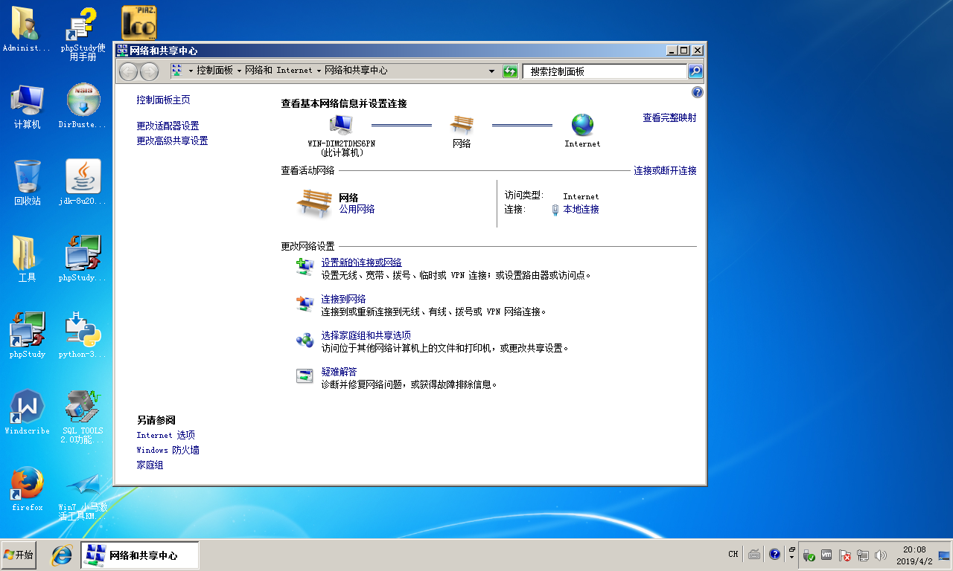Select 网络和共享中心 taskbar window button
This screenshot has width=953, height=571.
pyautogui.click(x=140, y=555)
